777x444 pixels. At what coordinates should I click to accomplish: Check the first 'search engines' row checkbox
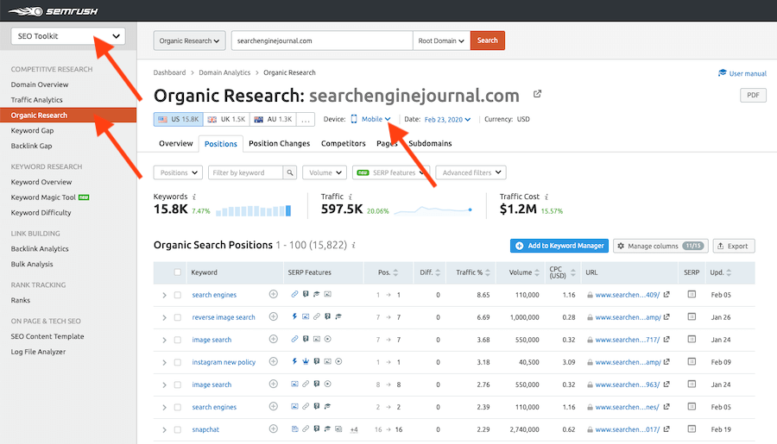(177, 295)
